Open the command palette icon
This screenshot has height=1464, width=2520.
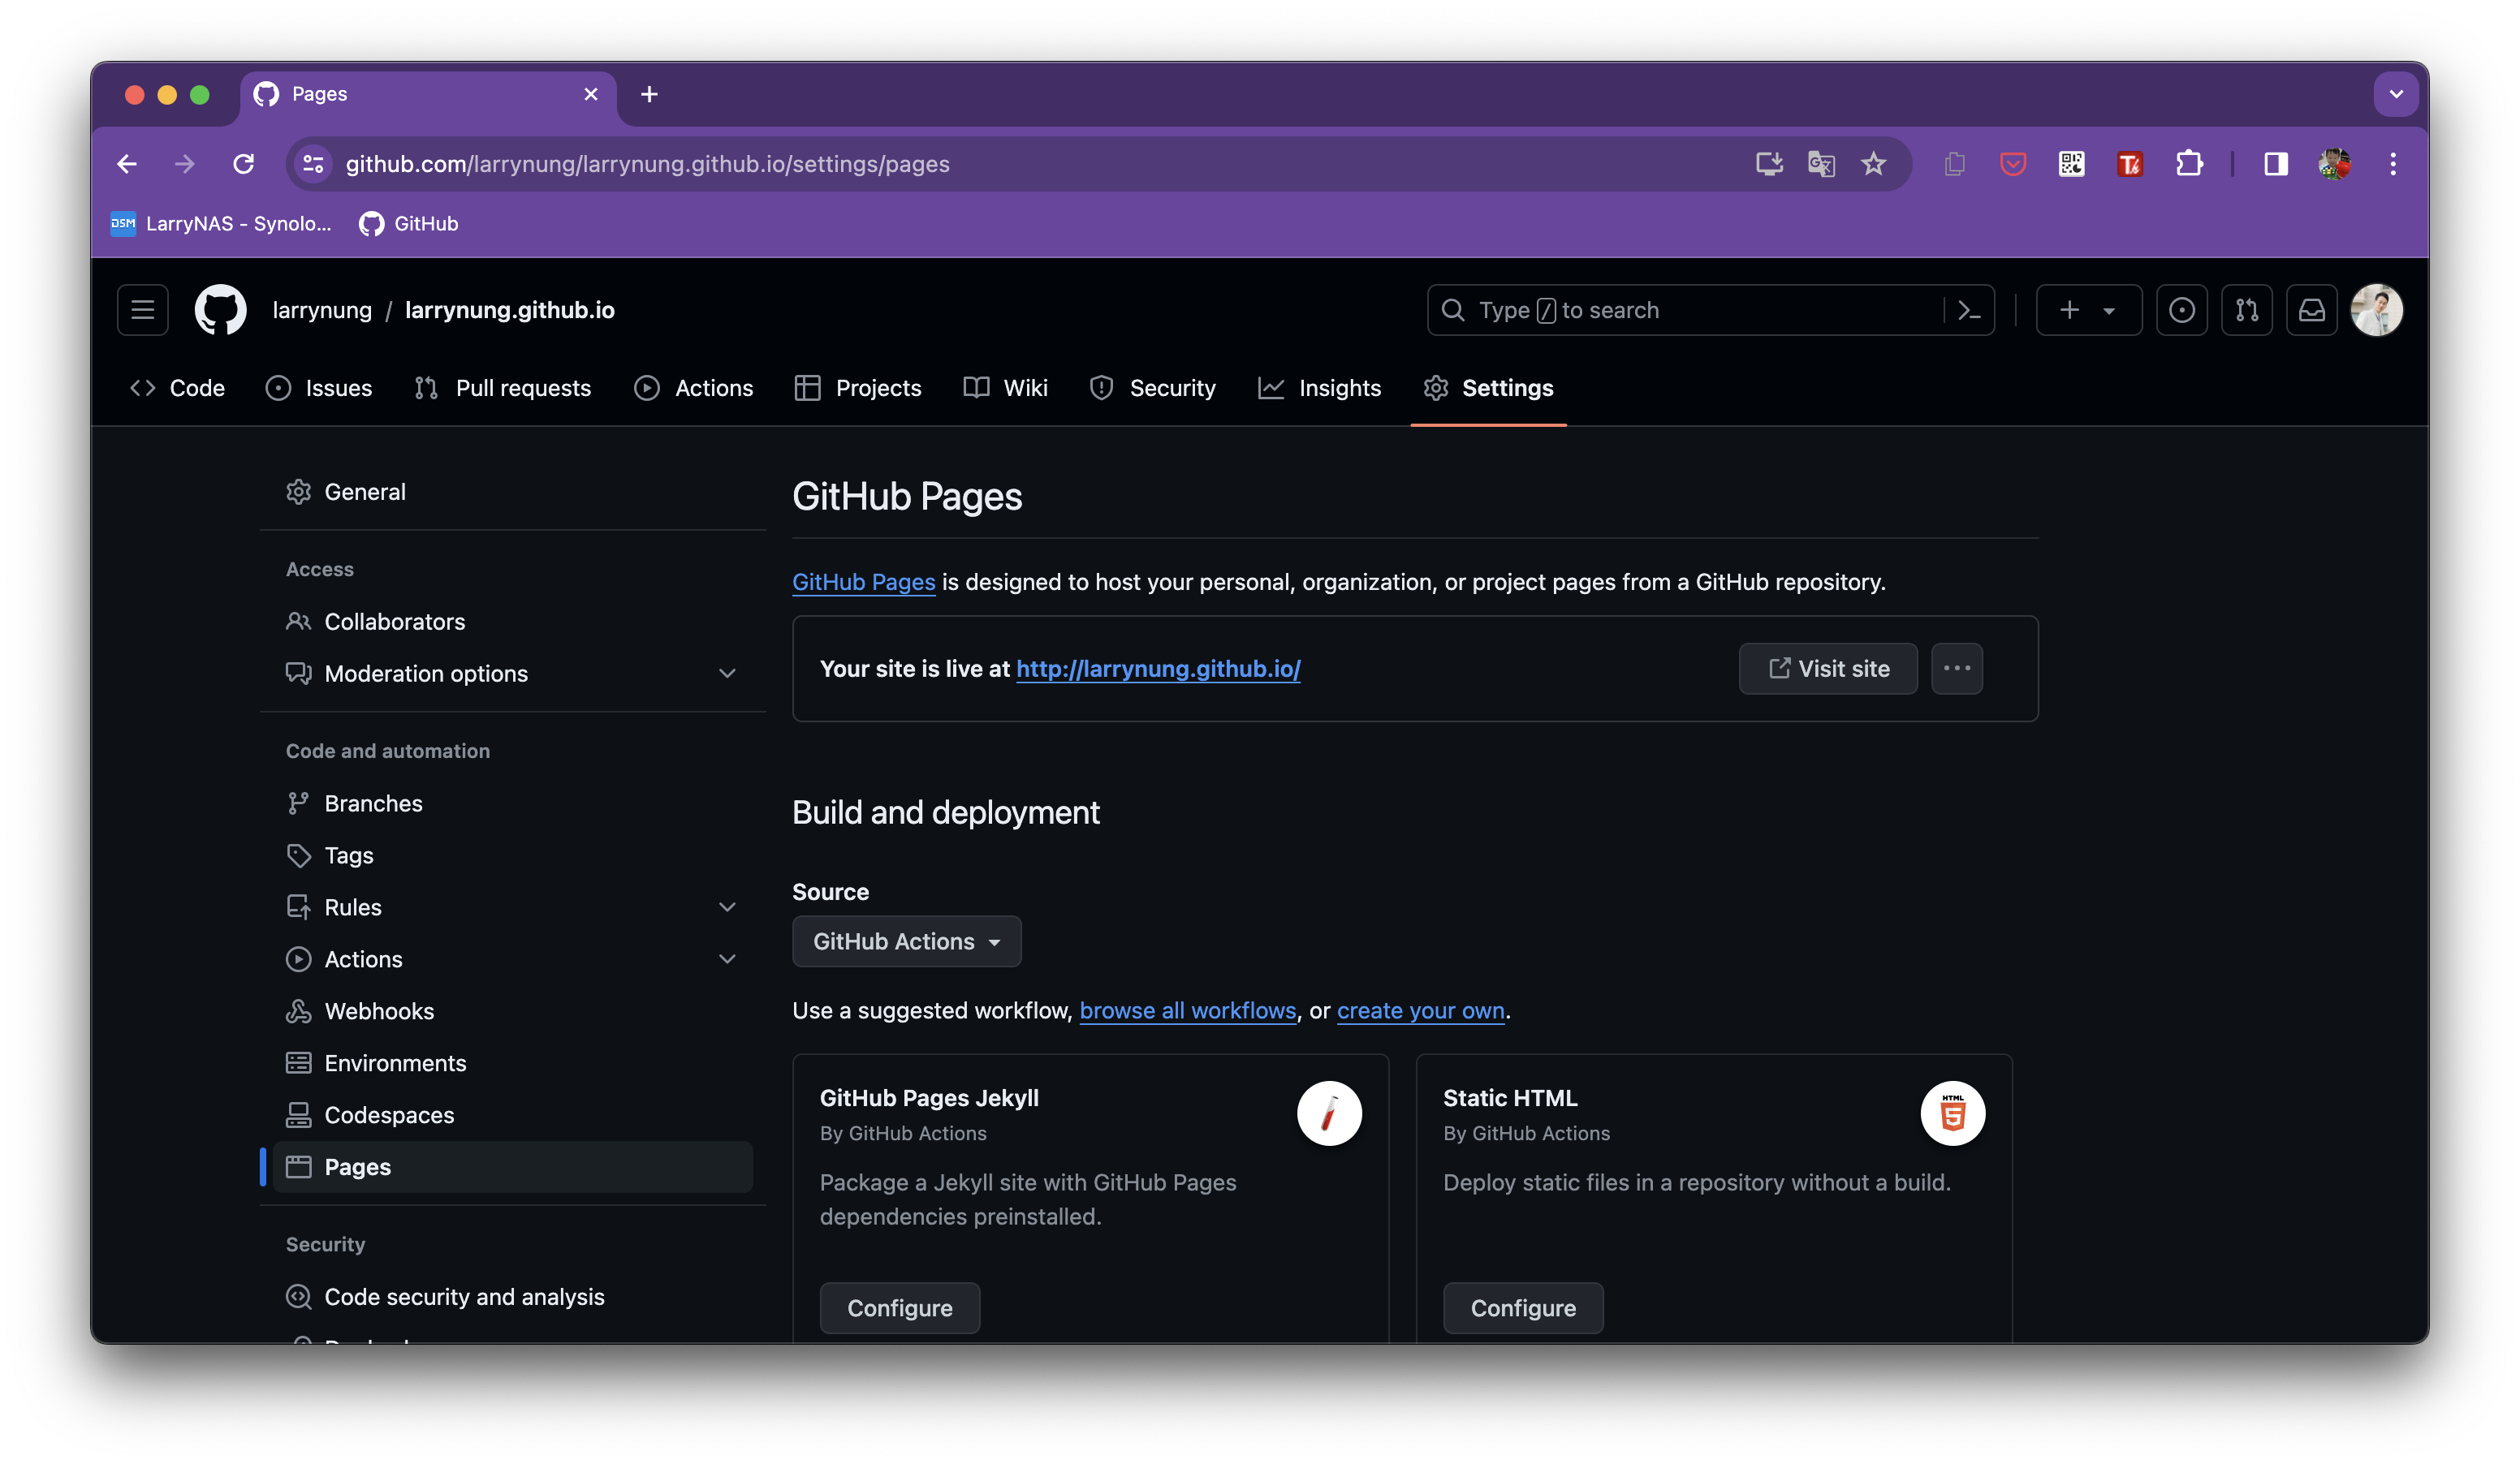click(1968, 311)
